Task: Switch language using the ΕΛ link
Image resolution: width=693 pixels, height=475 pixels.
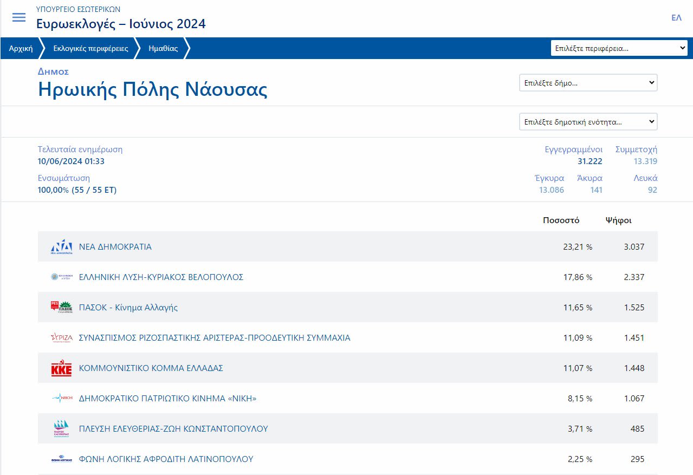Action: 676,18
